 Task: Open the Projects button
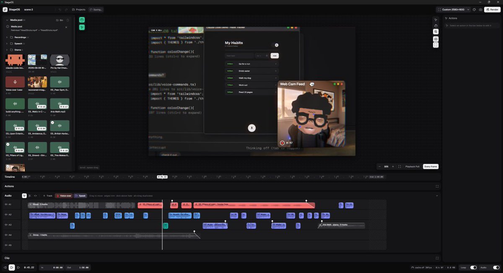[x=78, y=9]
